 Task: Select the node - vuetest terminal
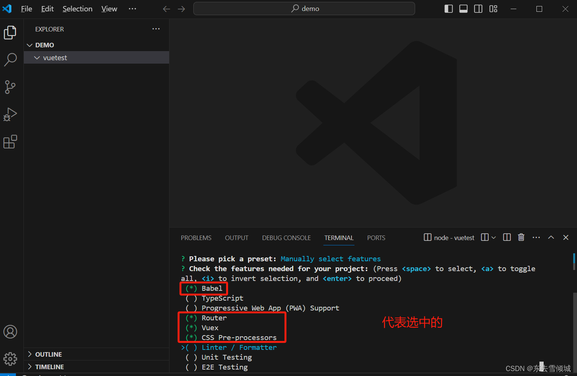coord(449,237)
